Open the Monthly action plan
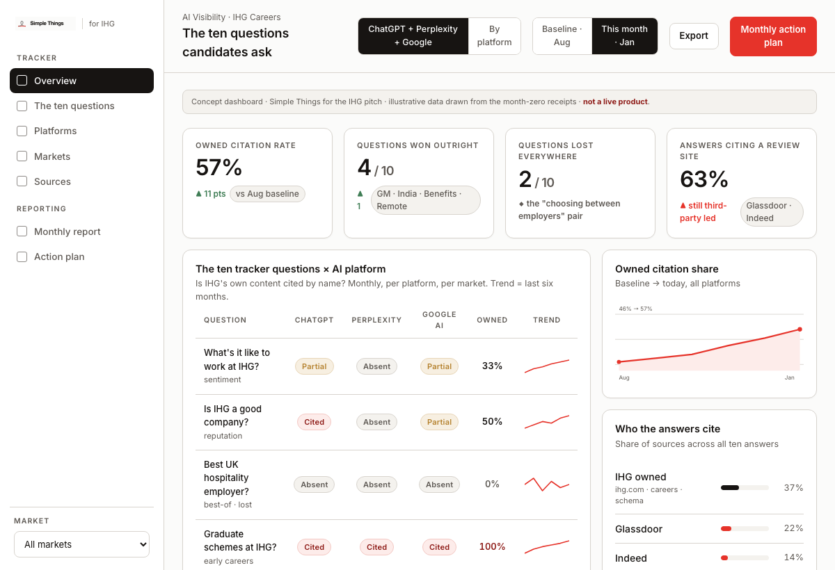Screen dimensions: 835x570 [x=773, y=36]
